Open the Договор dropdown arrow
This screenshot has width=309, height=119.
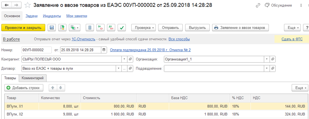[118, 68]
